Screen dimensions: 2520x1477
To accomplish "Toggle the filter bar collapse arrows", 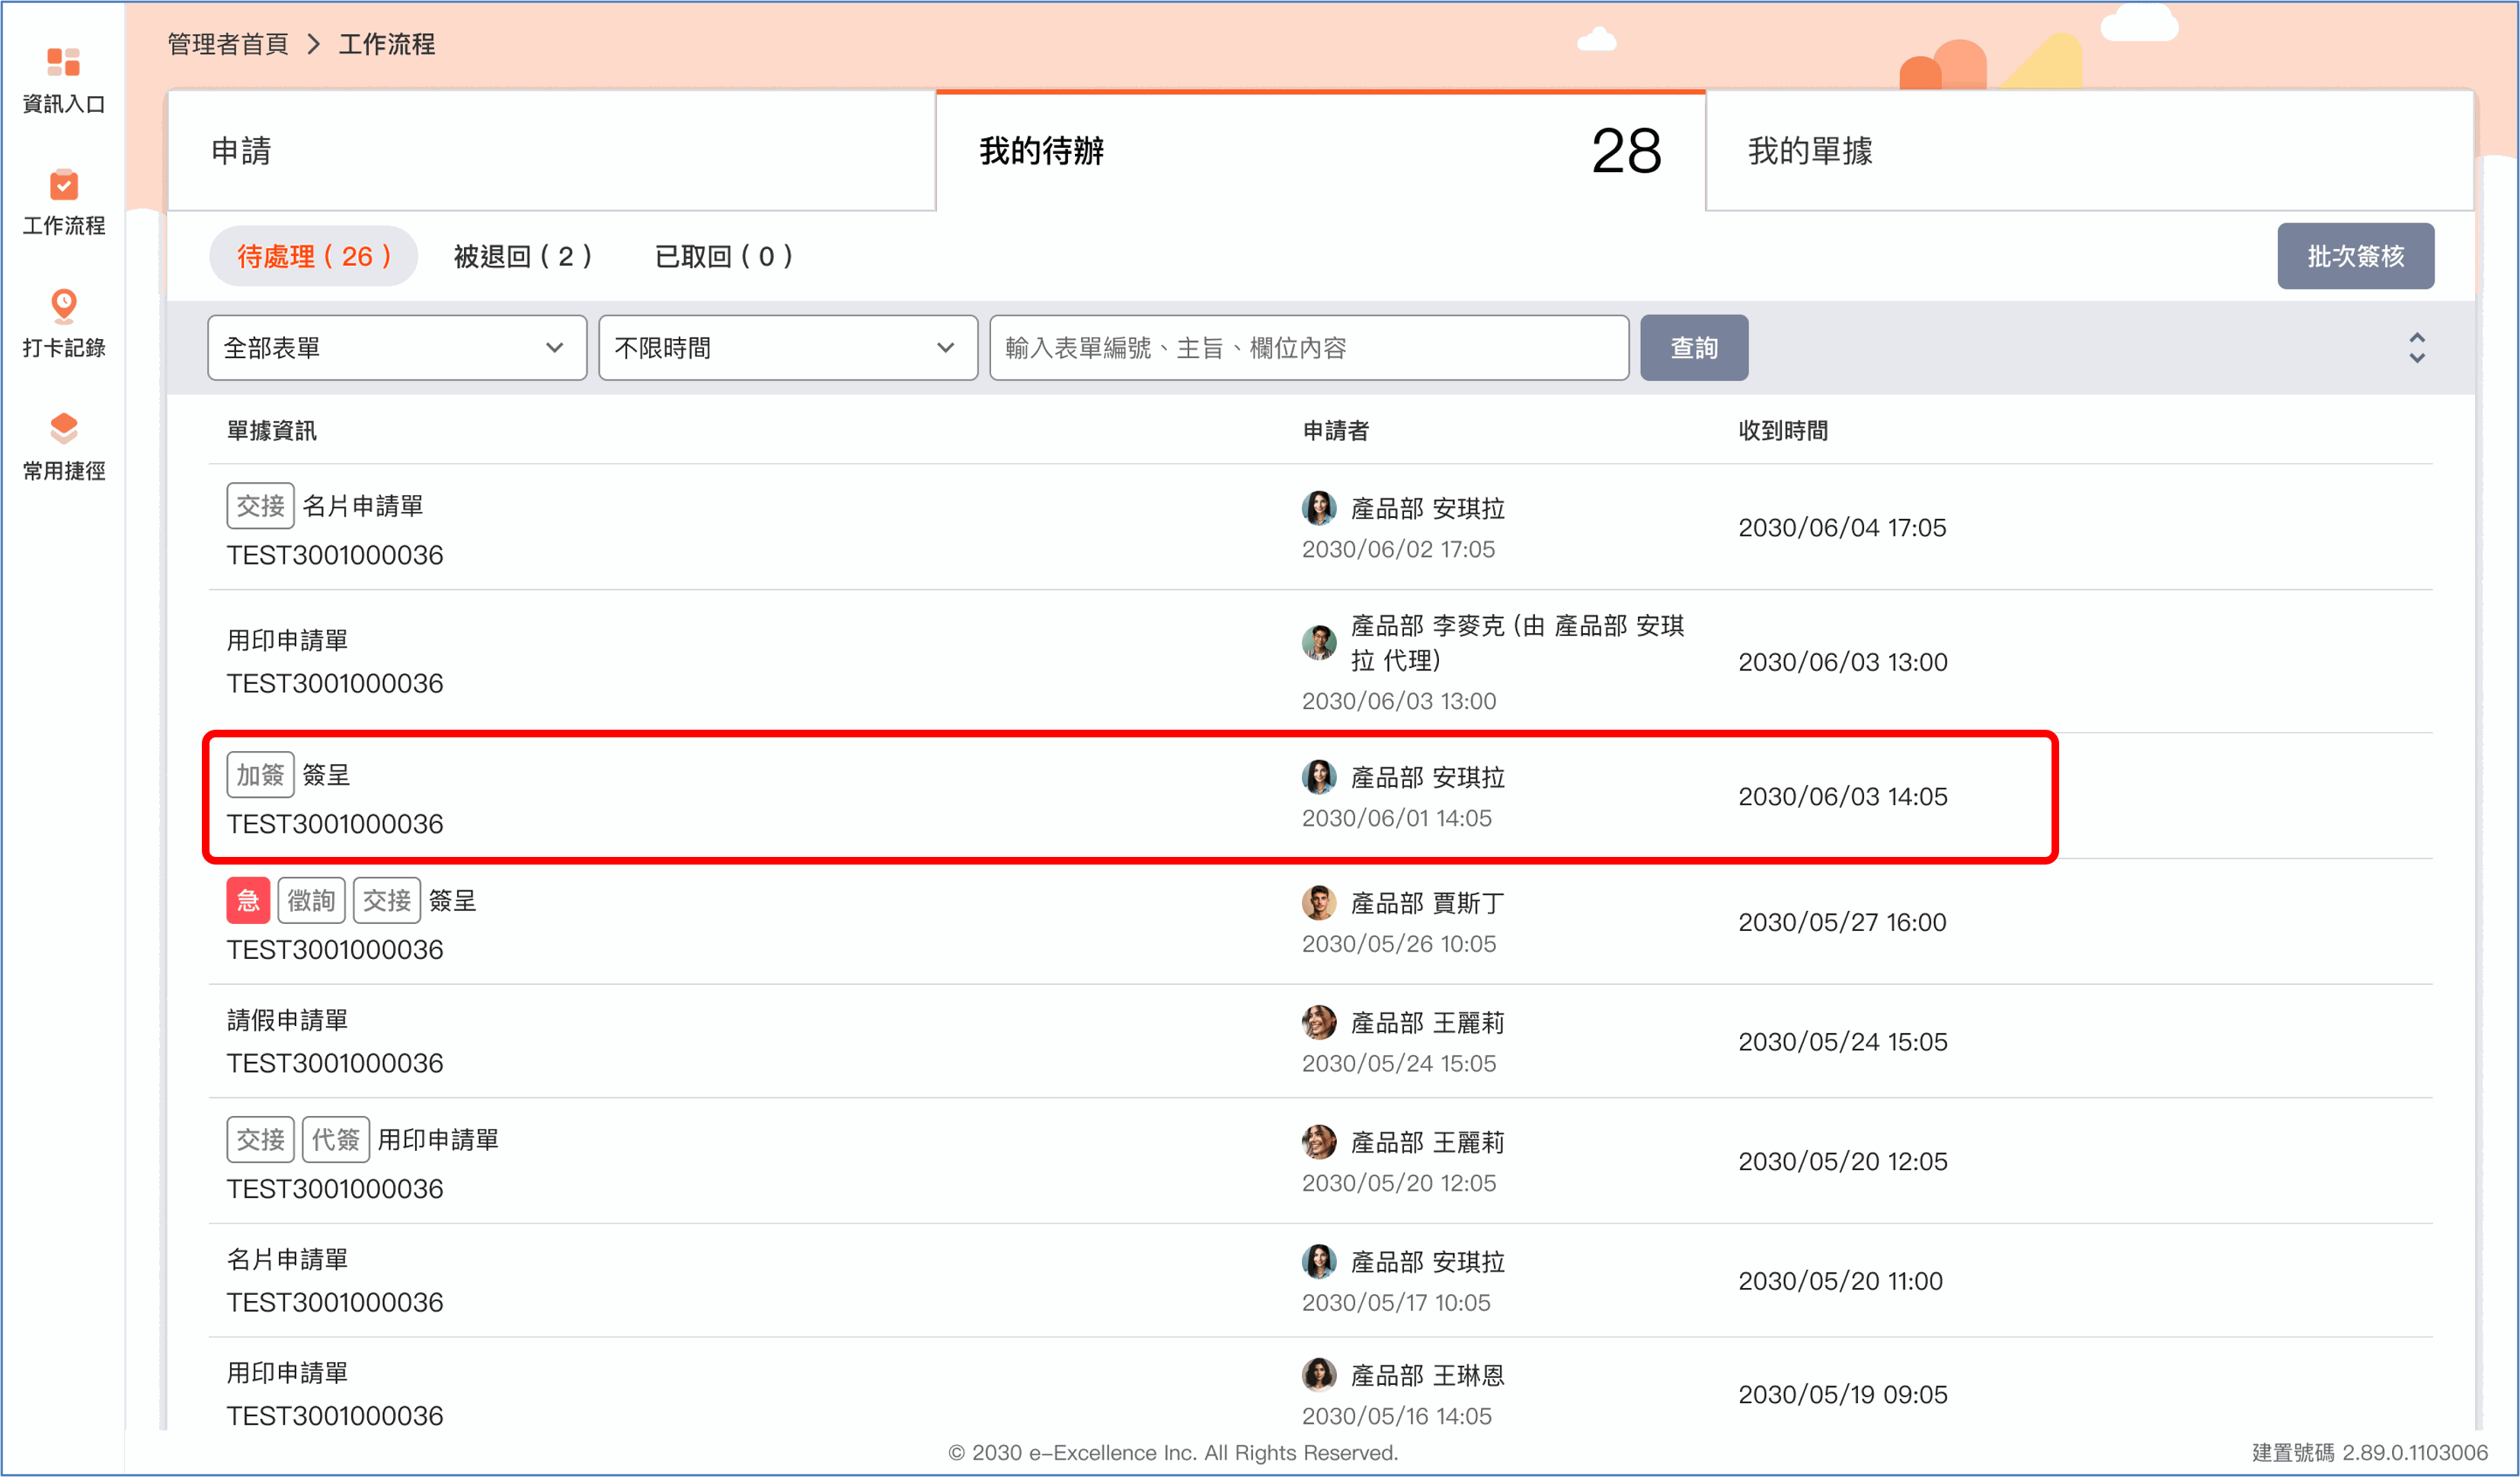I will [2417, 348].
